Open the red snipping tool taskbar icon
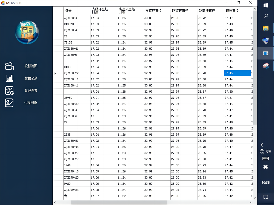This screenshot has height=205, width=274. pos(266,66)
